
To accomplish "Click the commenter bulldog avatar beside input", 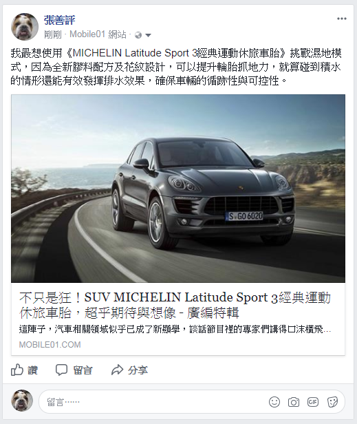I will point(22,401).
